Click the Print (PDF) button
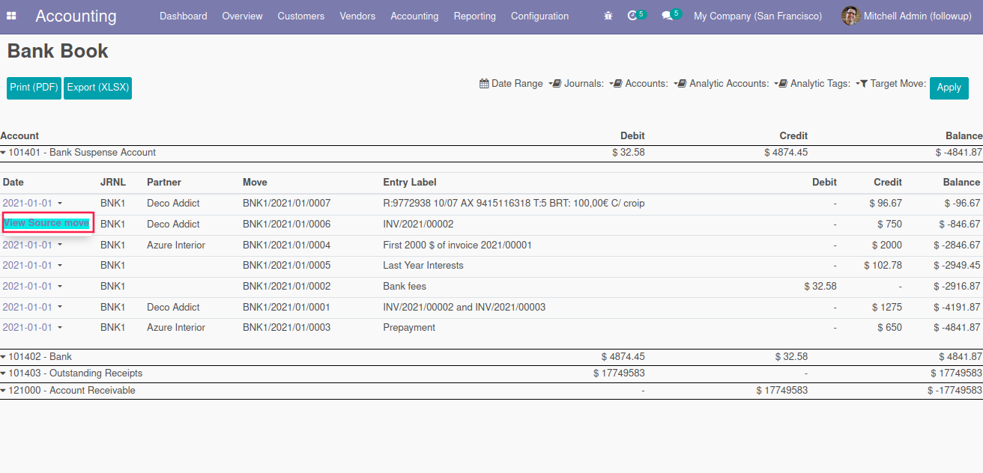 tap(34, 88)
